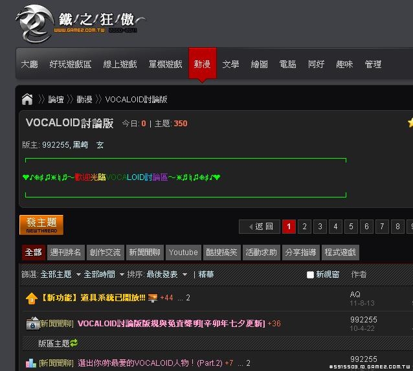Click the poll chart icon beside 選出你最愛 thread
Viewport: 413px width, 371px height.
pyautogui.click(x=31, y=363)
